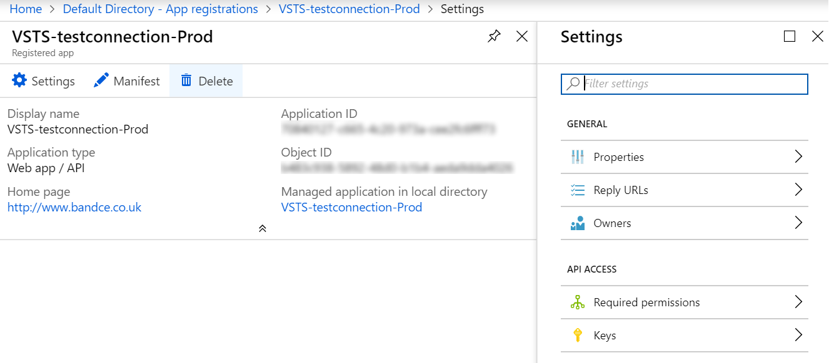
Task: Click the VSTS-testconnection-Prod blade title
Action: tap(113, 37)
